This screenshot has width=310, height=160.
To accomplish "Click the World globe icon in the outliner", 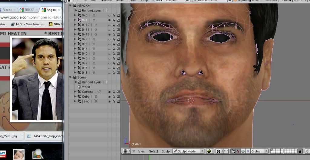I will (79, 87).
